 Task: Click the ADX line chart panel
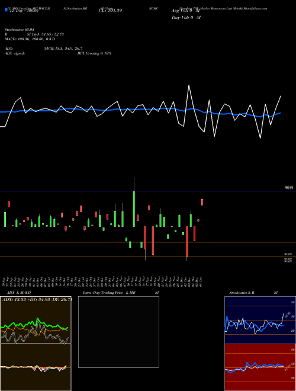pyautogui.click(x=36, y=320)
